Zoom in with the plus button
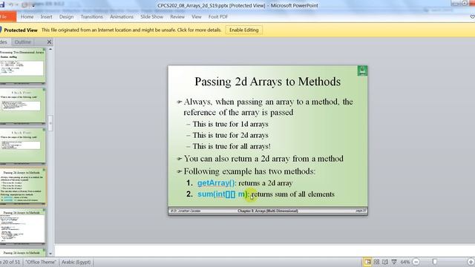Viewport: 475px width, 267px height. point(471,262)
